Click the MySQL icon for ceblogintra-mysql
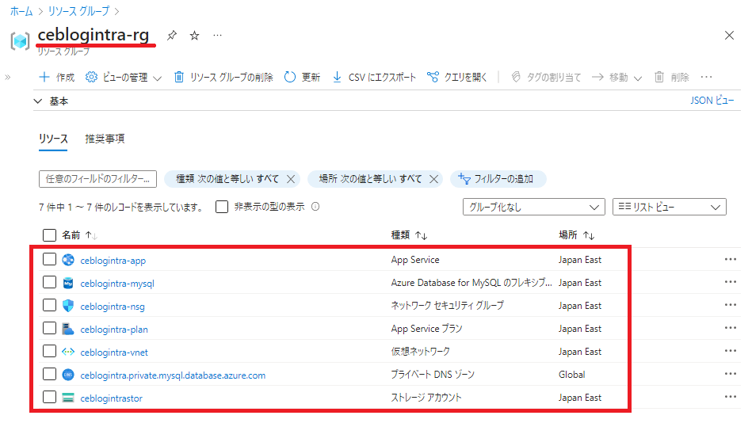 68,283
